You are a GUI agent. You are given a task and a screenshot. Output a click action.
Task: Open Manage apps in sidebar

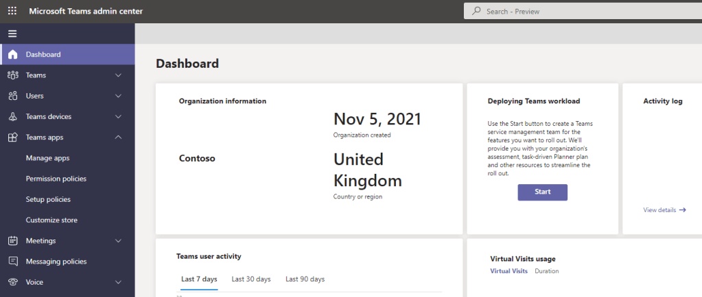coord(47,158)
